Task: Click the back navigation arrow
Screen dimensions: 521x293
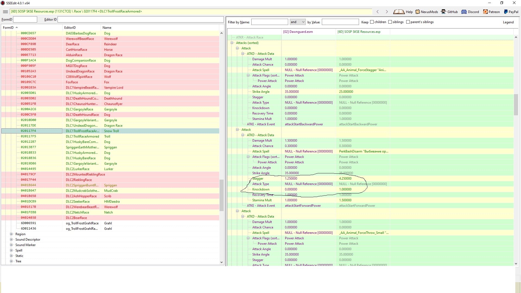Action: (377, 12)
